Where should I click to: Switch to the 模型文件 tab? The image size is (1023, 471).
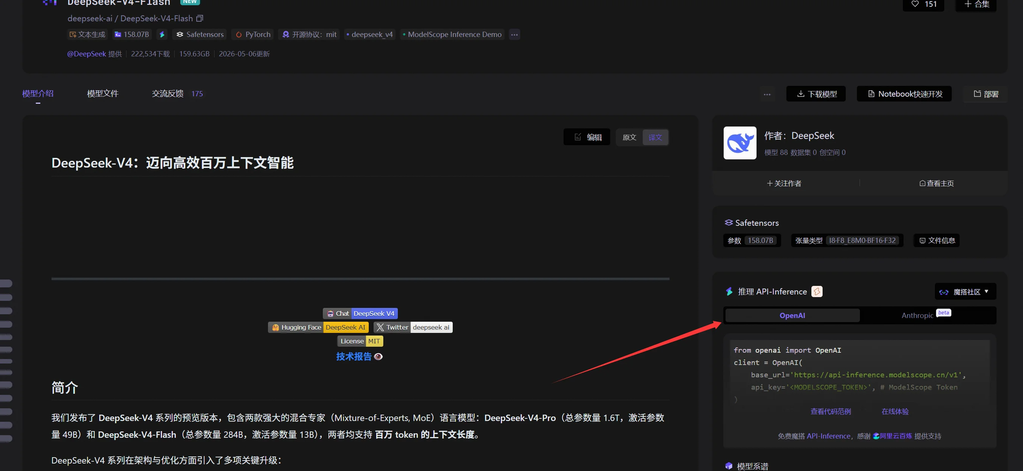click(103, 94)
